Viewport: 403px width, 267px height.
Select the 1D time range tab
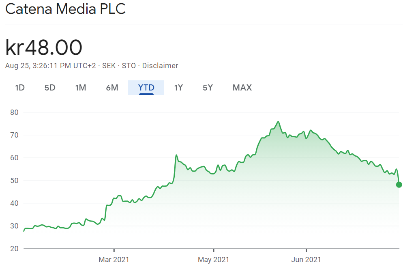(20, 88)
